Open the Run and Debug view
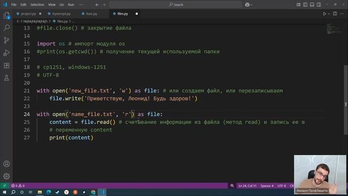 (7, 53)
